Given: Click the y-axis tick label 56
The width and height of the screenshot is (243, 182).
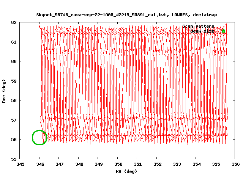Looking at the screenshot, I should (14, 140).
